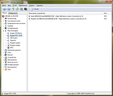Go up one level with green arrow

point(13,9)
